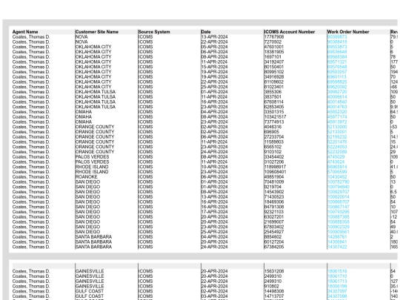Click the first NOVA site name cell
The image size is (400, 300).
[81, 37]
